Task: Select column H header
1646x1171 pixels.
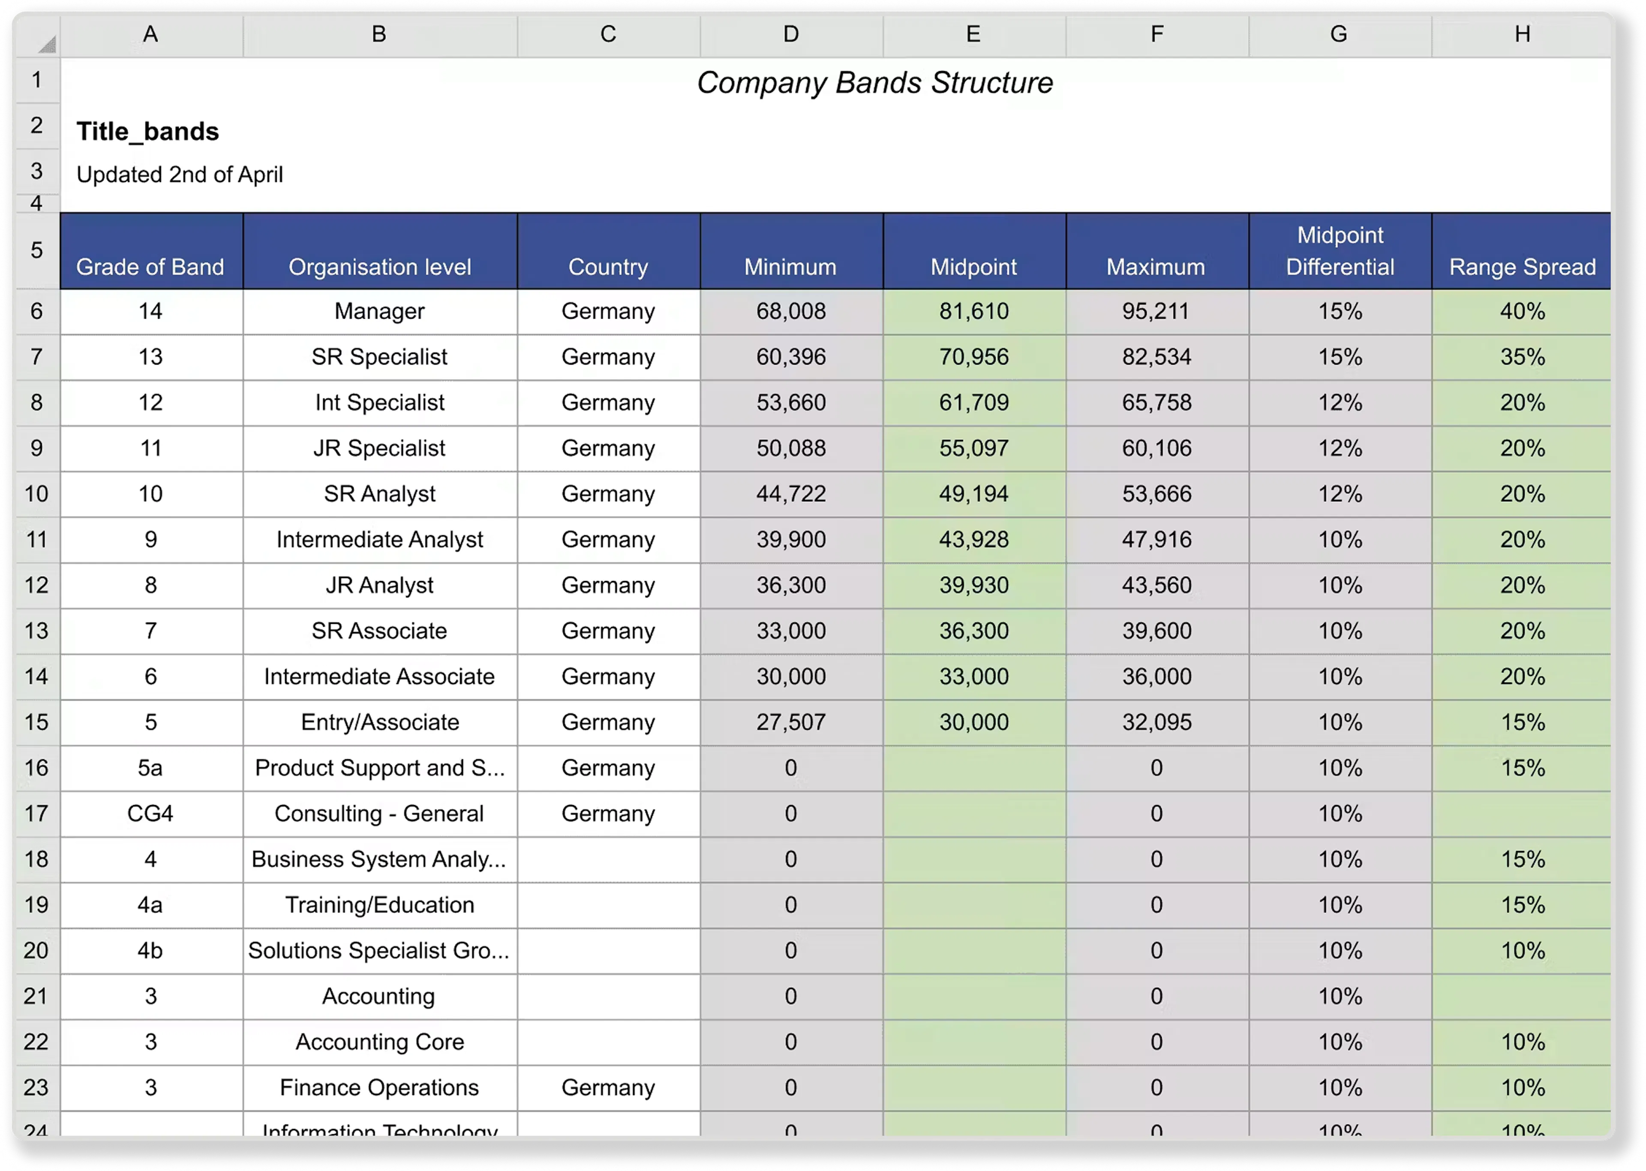Action: 1522,34
